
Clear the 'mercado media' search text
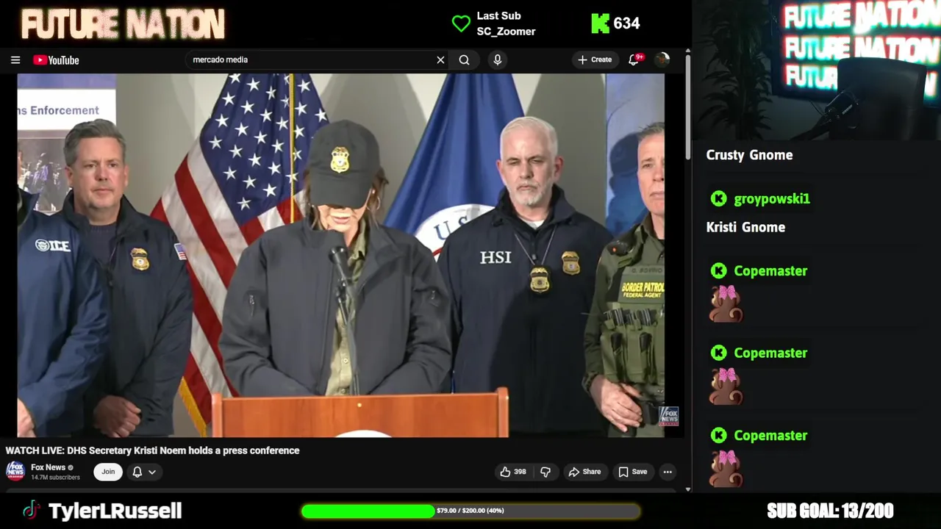pos(440,60)
